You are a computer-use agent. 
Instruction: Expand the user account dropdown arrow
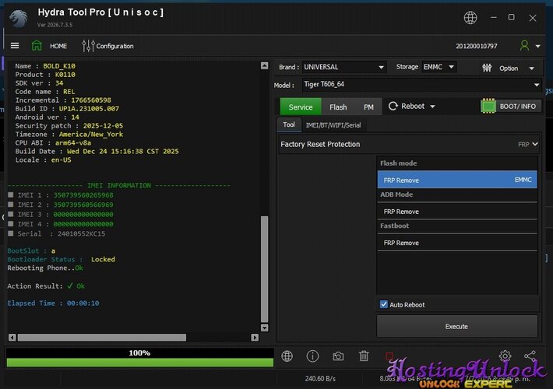click(538, 46)
